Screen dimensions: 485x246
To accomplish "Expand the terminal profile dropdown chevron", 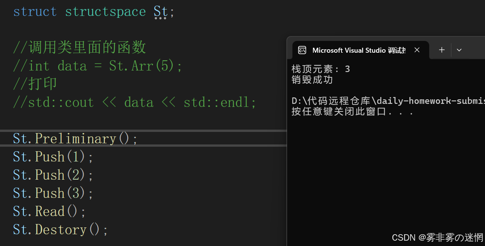I will tap(459, 50).
